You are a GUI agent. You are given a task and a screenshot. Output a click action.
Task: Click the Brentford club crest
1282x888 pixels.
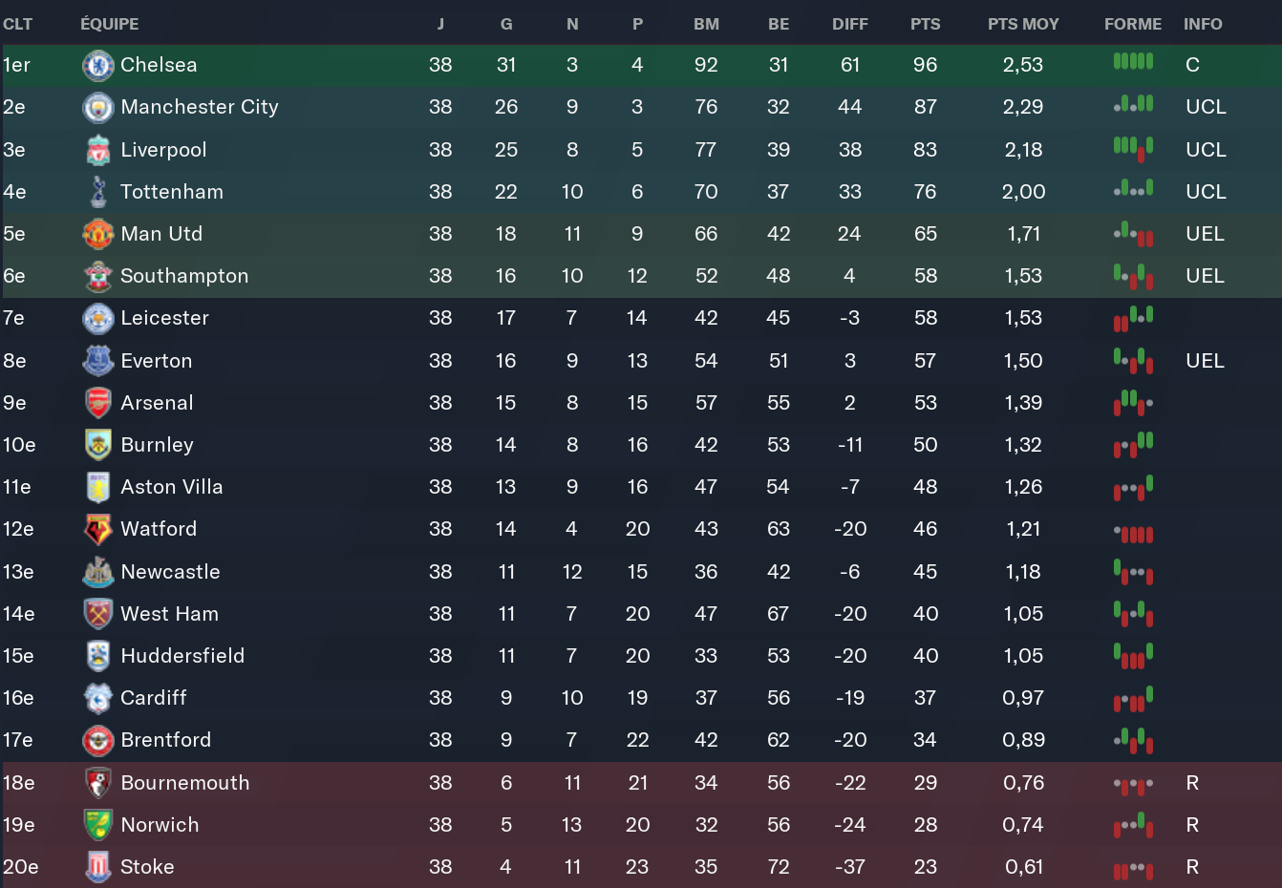[x=98, y=740]
